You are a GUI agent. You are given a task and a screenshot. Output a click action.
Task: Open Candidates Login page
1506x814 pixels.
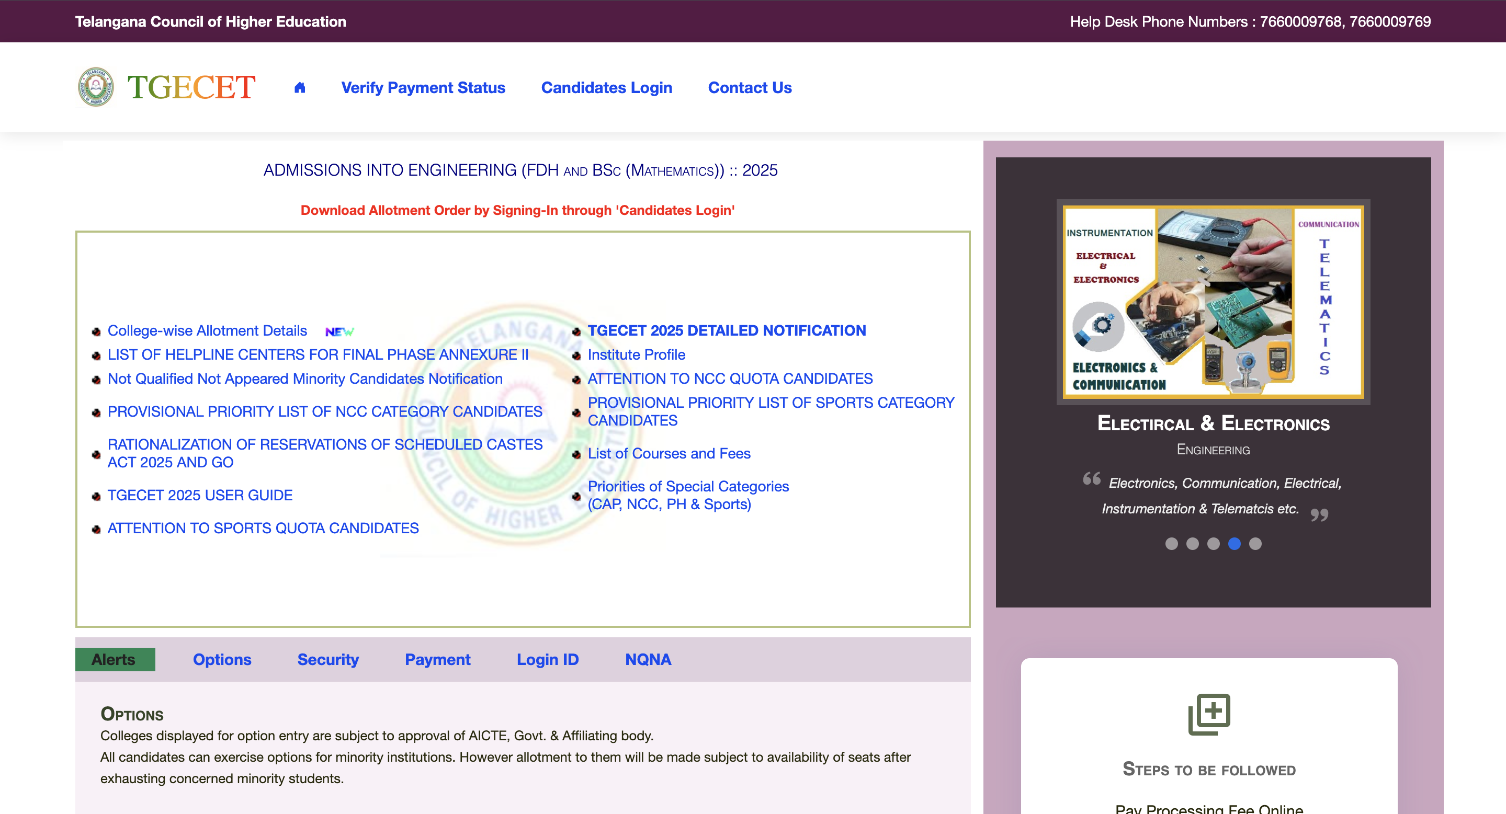[606, 88]
